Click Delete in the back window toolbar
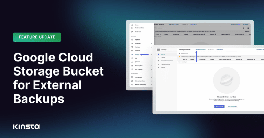 click(x=185, y=24)
